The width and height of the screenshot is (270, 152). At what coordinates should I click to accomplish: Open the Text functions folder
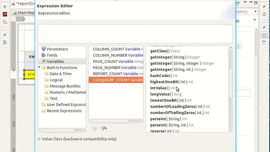coord(54,98)
